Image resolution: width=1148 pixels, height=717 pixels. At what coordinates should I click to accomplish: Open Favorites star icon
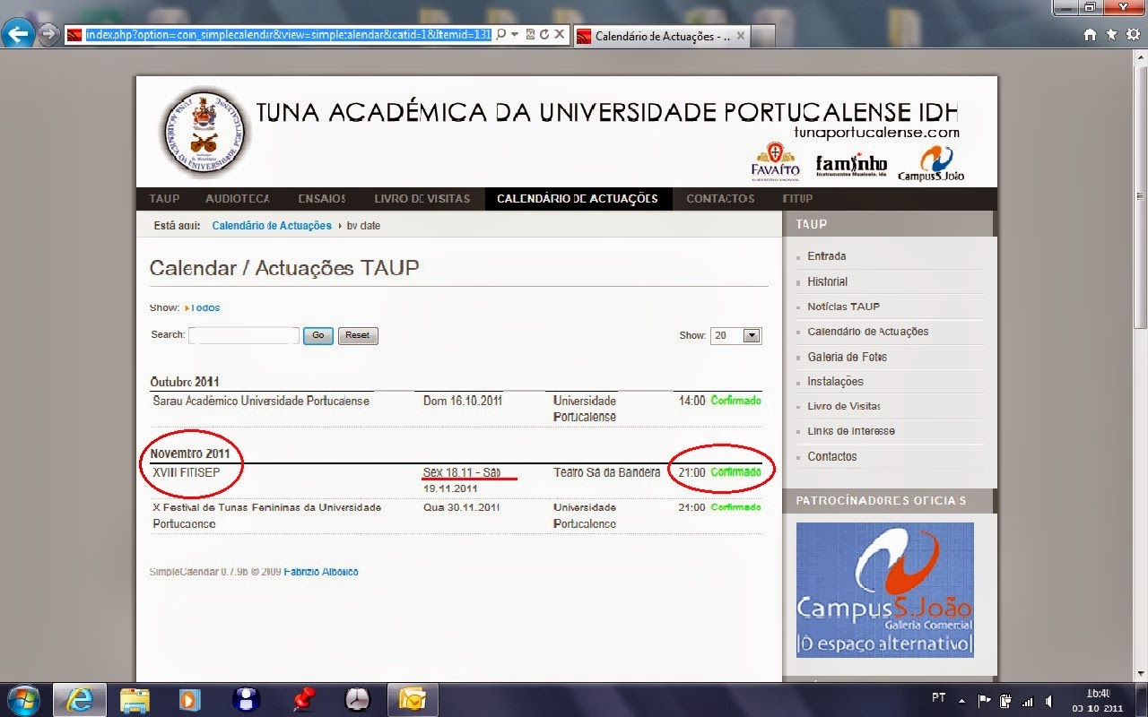click(1111, 35)
